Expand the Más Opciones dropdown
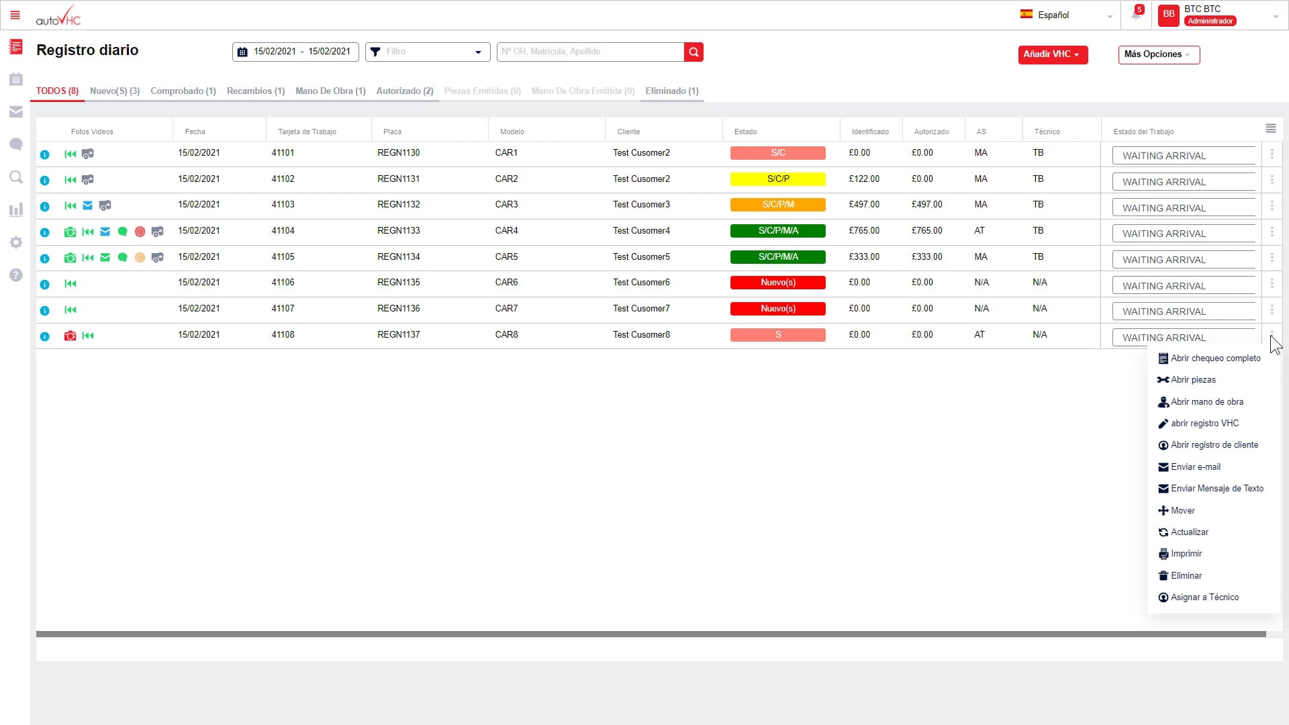Viewport: 1289px width, 725px height. tap(1158, 54)
